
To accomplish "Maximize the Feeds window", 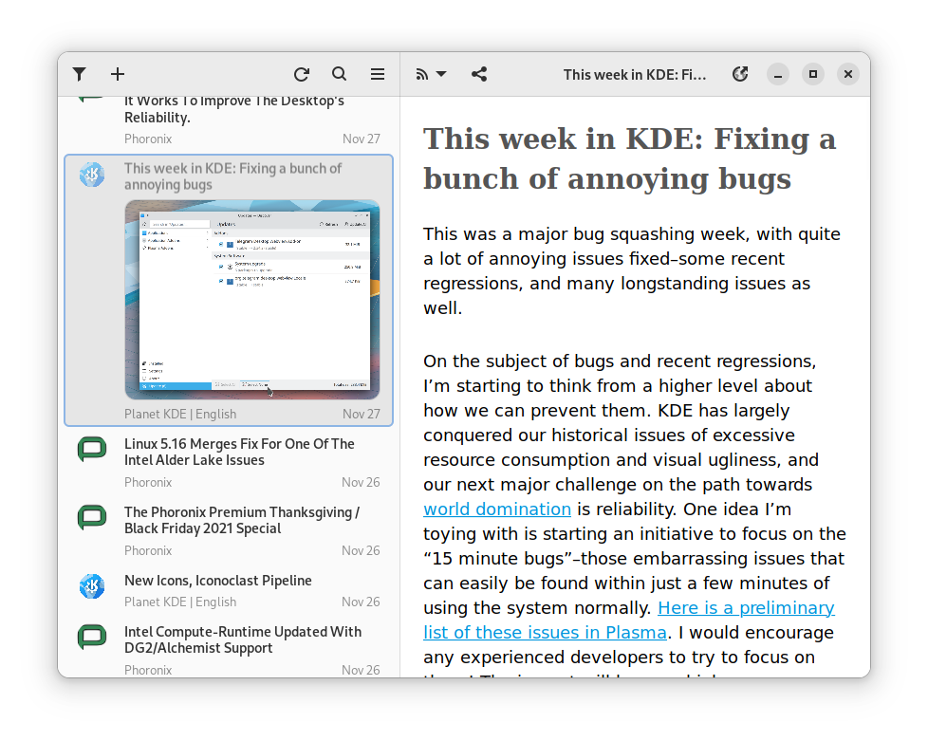I will 813,74.
